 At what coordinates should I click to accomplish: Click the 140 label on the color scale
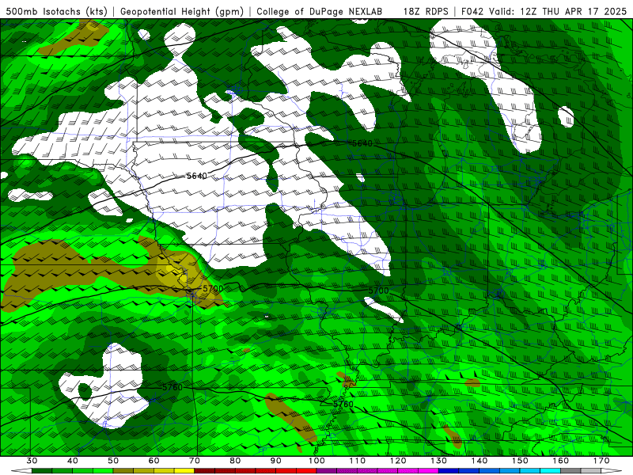click(479, 461)
